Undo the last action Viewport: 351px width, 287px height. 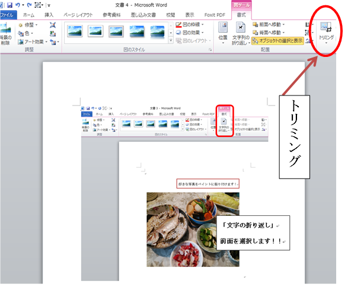pos(18,5)
